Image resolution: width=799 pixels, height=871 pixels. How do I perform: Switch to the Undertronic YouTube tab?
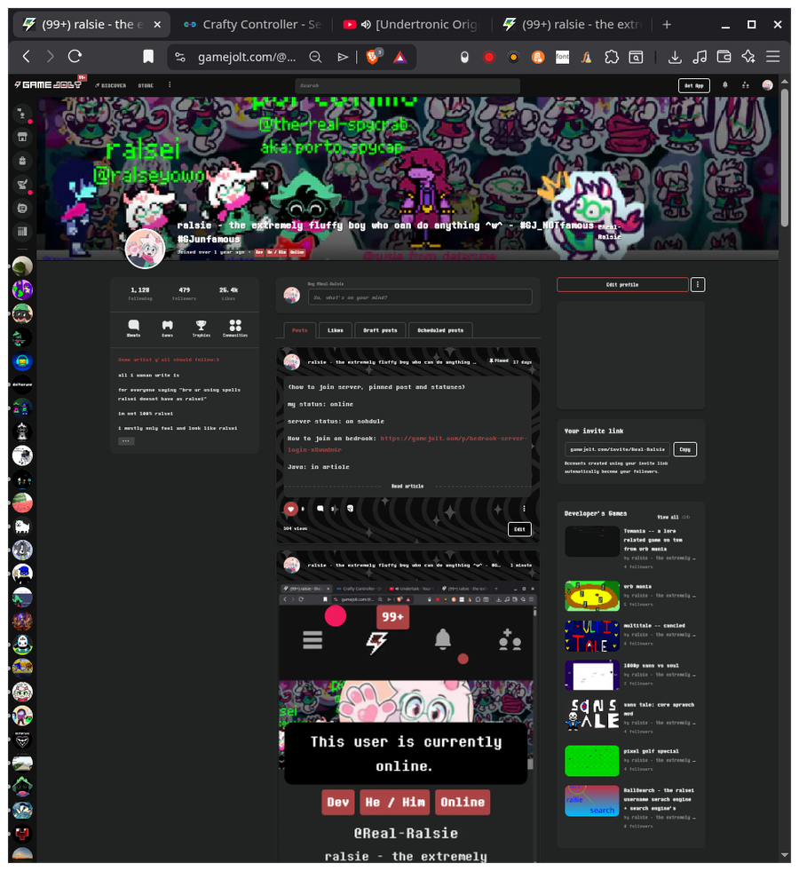tap(410, 25)
